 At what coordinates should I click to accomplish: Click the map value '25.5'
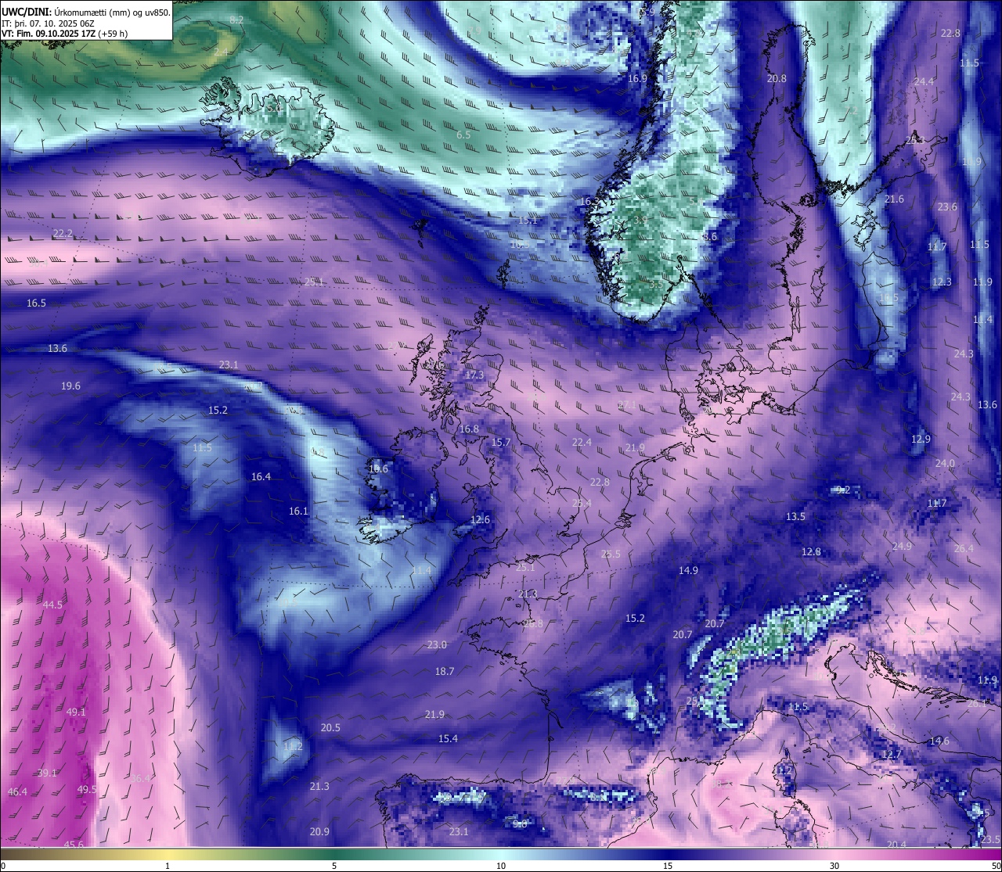tap(611, 554)
